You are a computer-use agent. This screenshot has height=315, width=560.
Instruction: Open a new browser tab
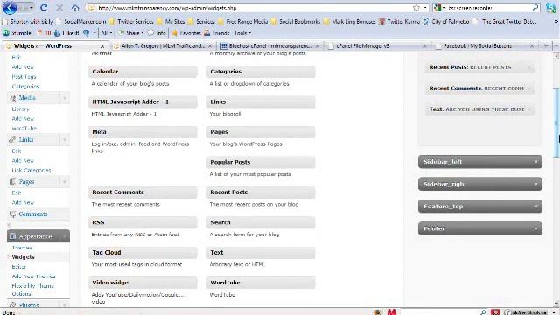point(545,45)
